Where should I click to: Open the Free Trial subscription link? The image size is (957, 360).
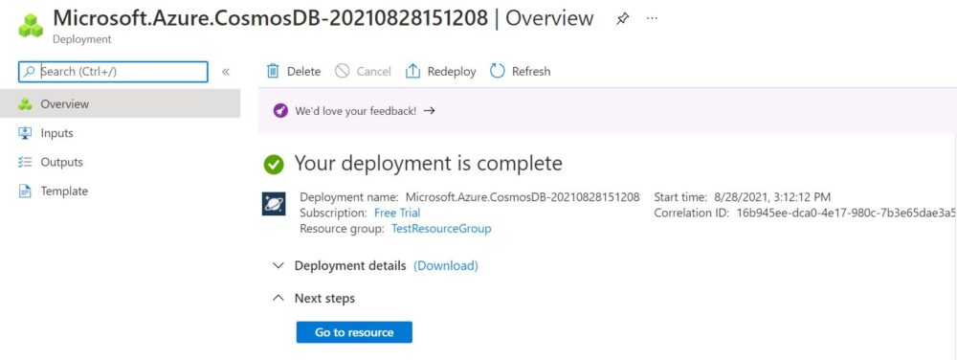point(397,213)
